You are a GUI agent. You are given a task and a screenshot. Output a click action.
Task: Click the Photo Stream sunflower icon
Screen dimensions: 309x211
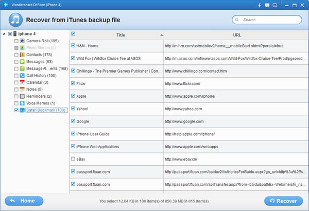(x=22, y=48)
